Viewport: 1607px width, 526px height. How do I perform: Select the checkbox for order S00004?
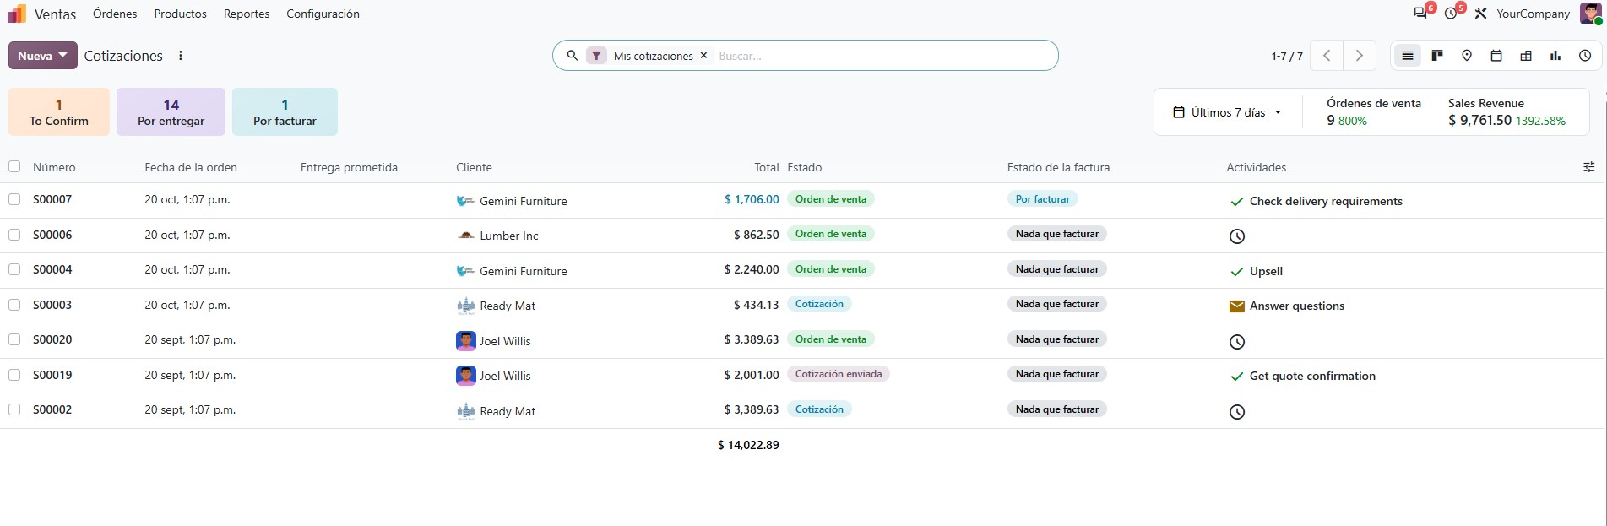[14, 269]
